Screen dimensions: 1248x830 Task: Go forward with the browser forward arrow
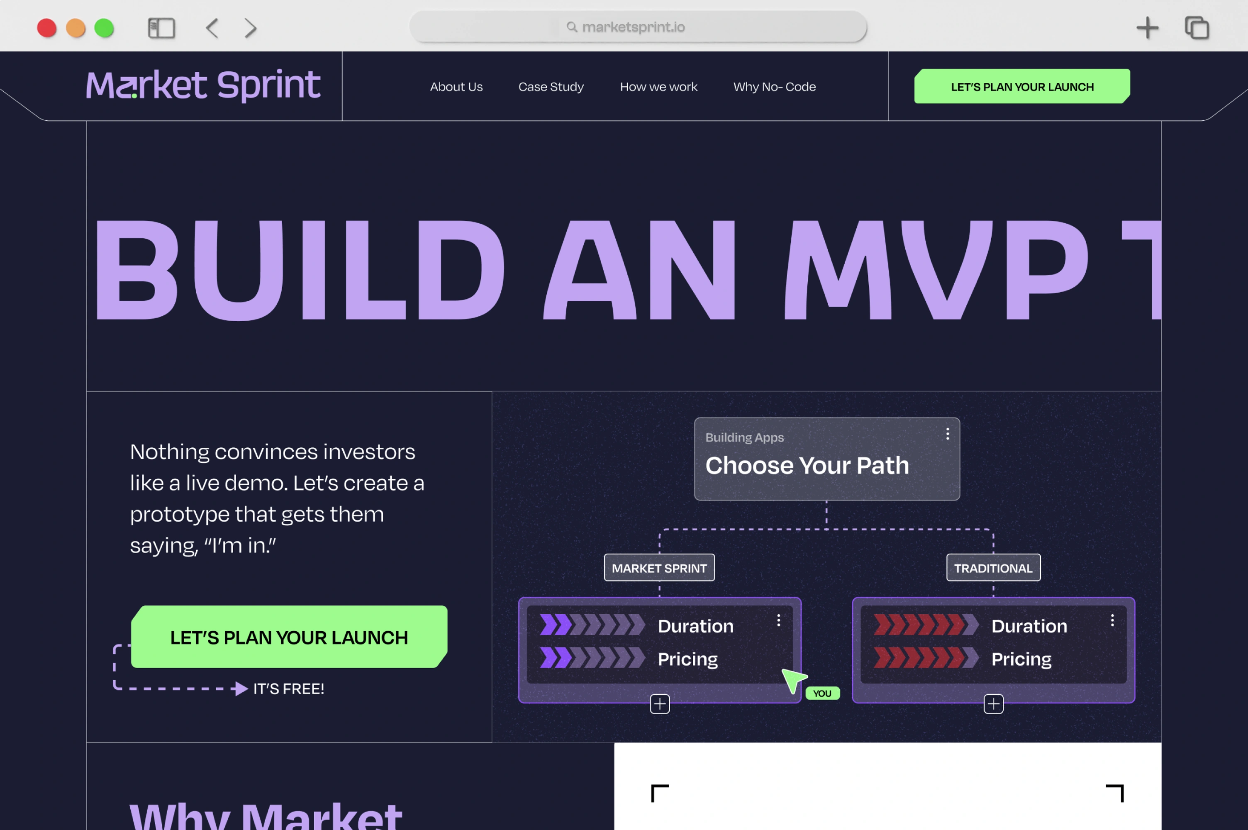250,28
